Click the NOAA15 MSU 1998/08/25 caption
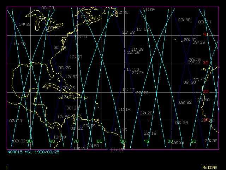The height and width of the screenshot is (170, 226). pyautogui.click(x=34, y=152)
